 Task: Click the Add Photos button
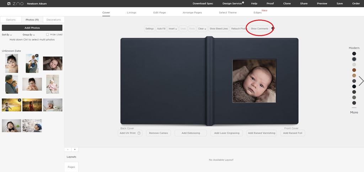[x=32, y=28]
